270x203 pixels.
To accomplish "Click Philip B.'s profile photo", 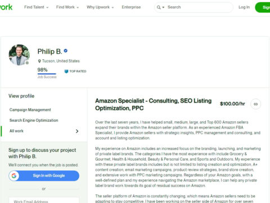I will pyautogui.click(x=19, y=55).
